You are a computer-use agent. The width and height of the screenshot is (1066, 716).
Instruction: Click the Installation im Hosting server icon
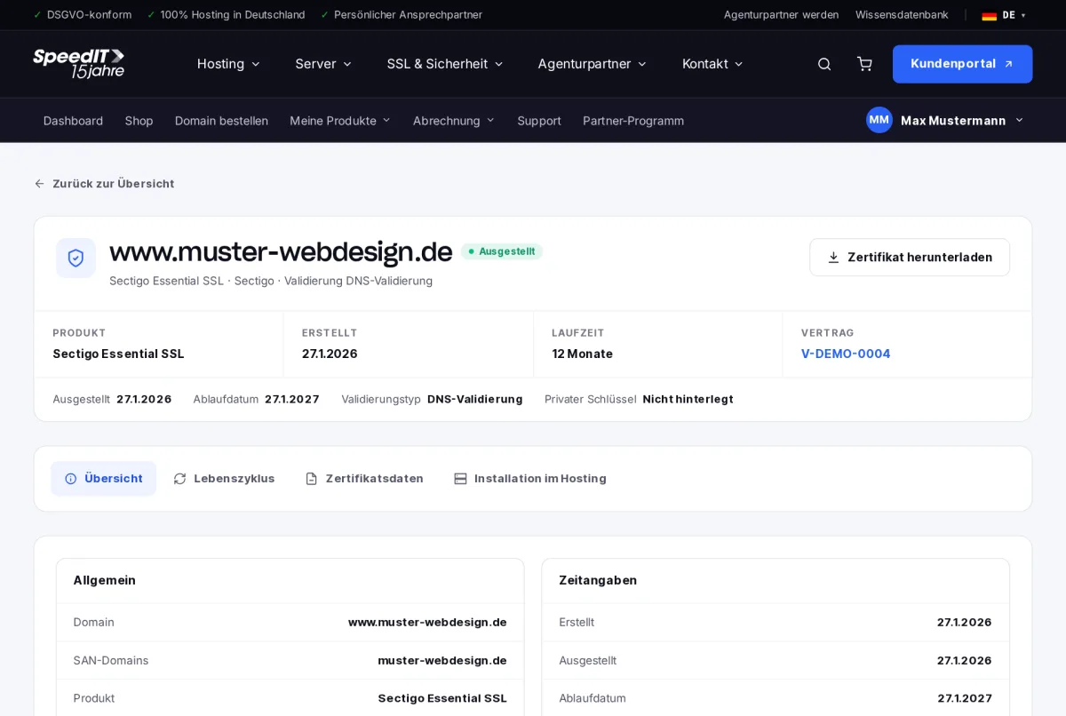pos(460,479)
